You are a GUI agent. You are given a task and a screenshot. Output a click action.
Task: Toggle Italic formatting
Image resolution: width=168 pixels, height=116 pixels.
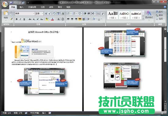pos(20,19)
